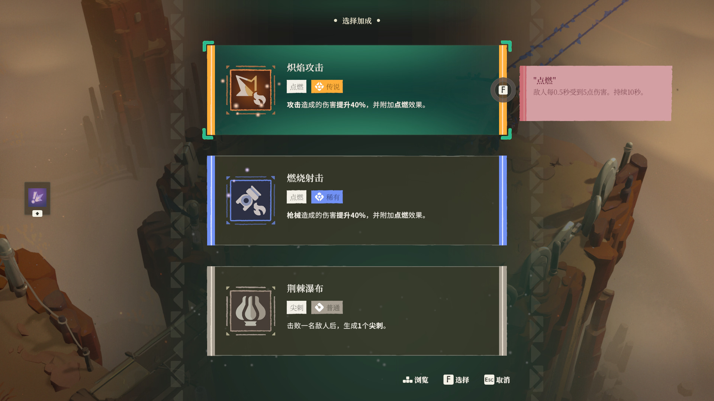Image resolution: width=714 pixels, height=401 pixels.
Task: Click the 荆棘瀑布 thorn icon
Action: pos(251,311)
